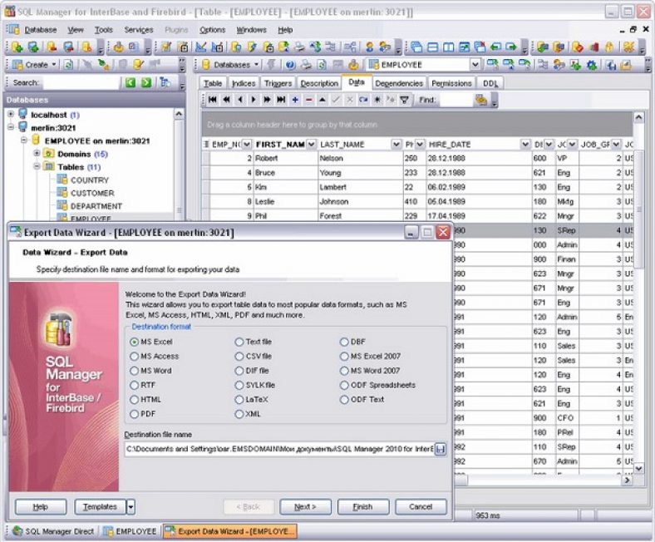Open the Services menu
This screenshot has width=655, height=542.
tap(138, 30)
